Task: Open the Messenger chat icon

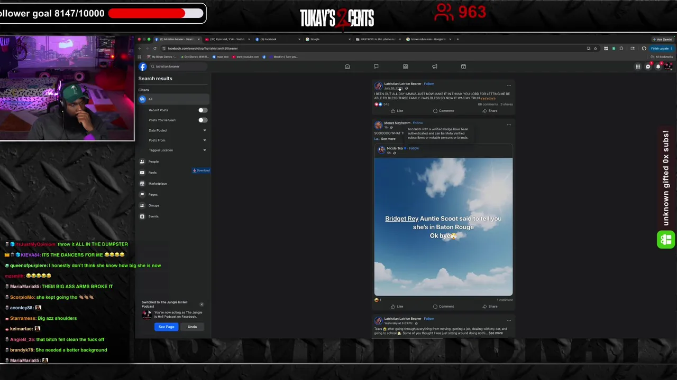Action: pyautogui.click(x=648, y=66)
